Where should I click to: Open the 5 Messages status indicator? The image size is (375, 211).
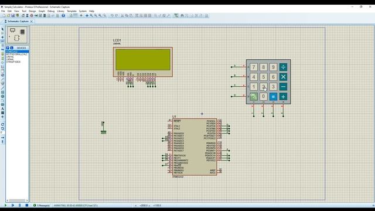[42, 205]
